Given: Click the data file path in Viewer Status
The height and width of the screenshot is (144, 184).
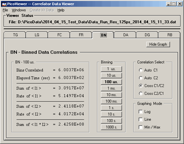Looking at the screenshot, I should click(97, 22).
